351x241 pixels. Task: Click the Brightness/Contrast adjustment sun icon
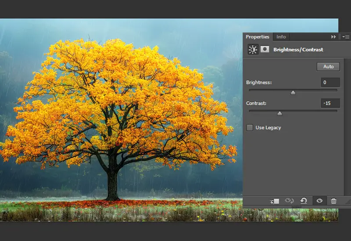253,50
